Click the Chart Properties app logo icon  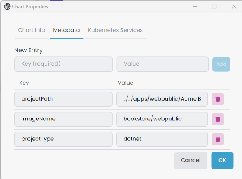pyautogui.click(x=7, y=7)
